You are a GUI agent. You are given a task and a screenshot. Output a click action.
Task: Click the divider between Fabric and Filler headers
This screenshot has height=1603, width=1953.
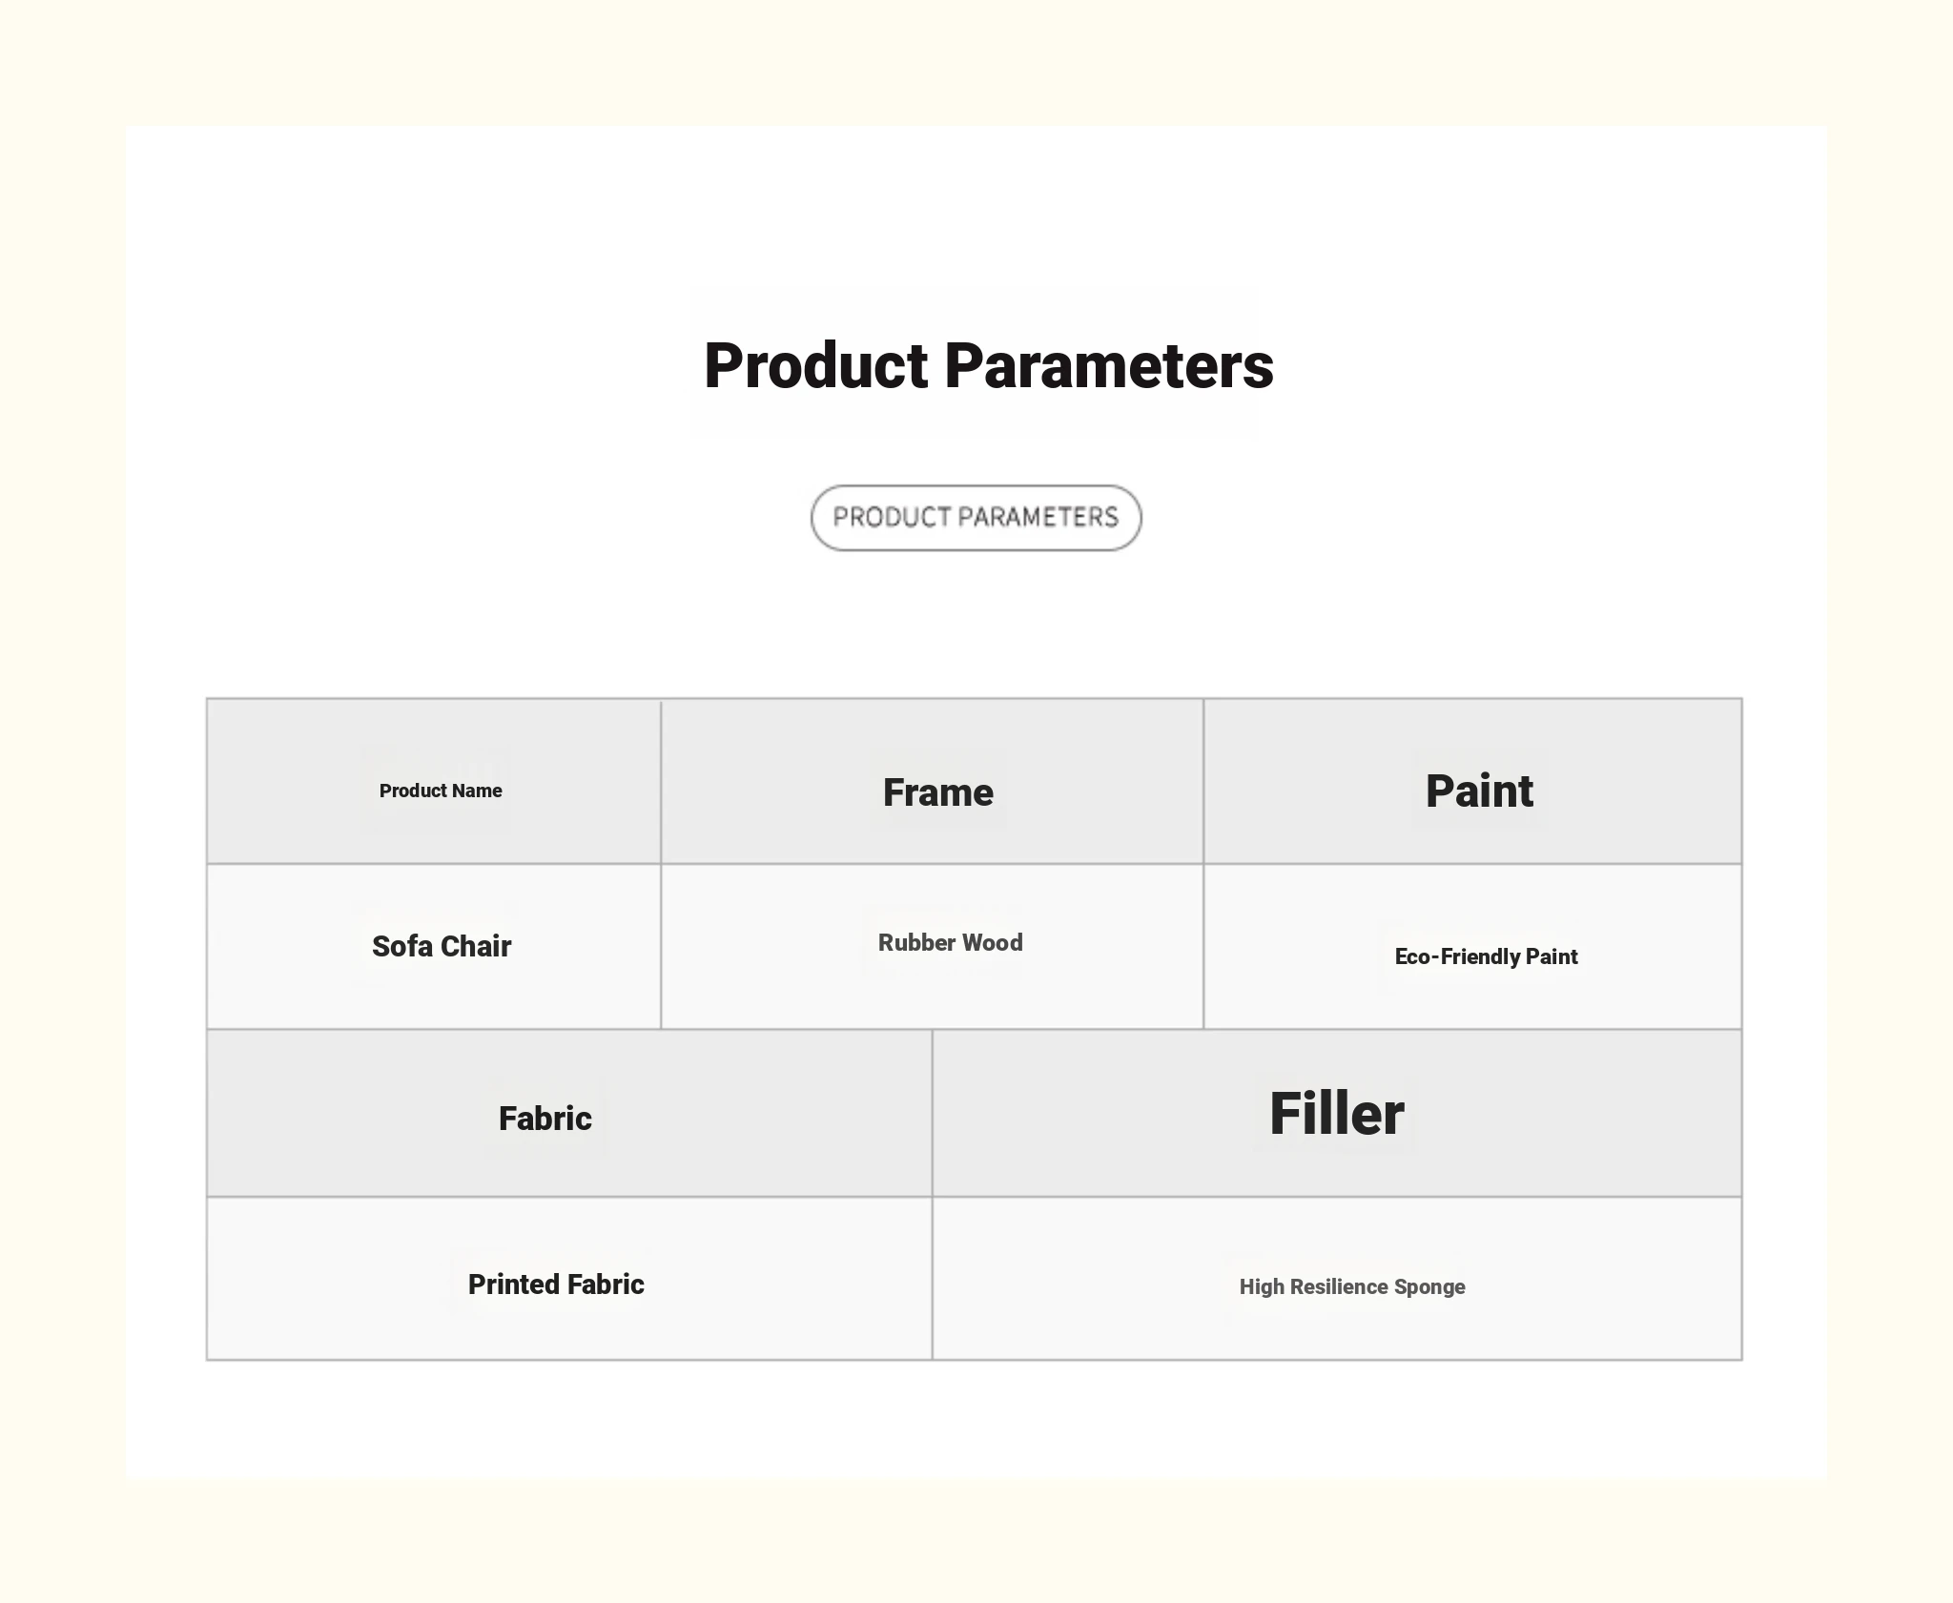click(x=932, y=1113)
